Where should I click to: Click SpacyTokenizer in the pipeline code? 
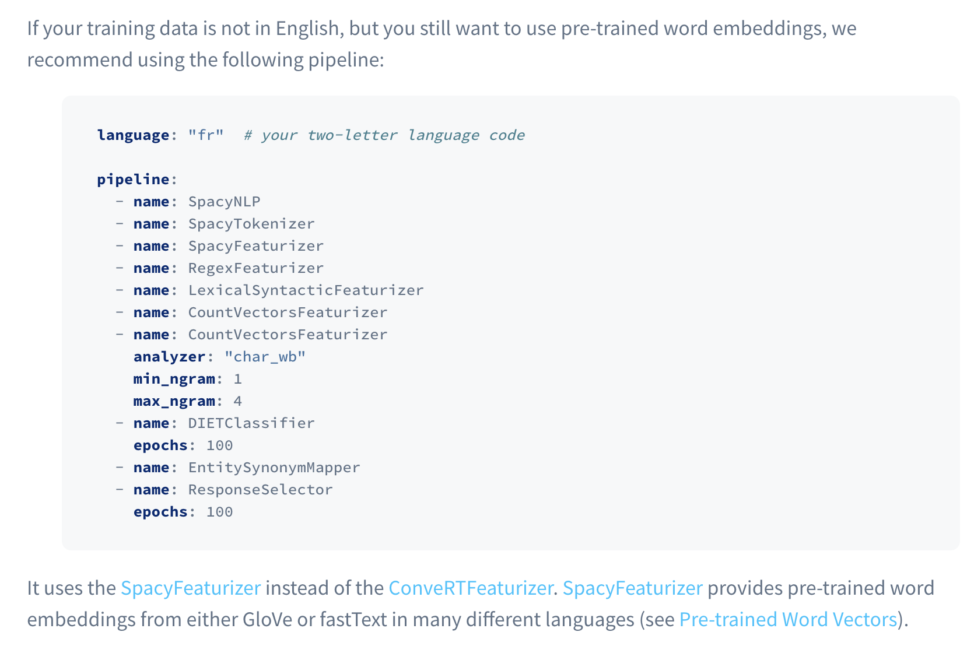pyautogui.click(x=251, y=224)
